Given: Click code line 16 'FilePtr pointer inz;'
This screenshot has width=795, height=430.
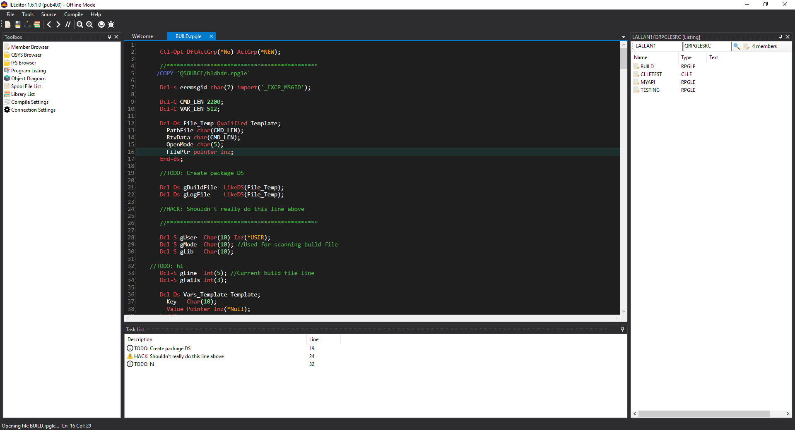Looking at the screenshot, I should pos(200,152).
